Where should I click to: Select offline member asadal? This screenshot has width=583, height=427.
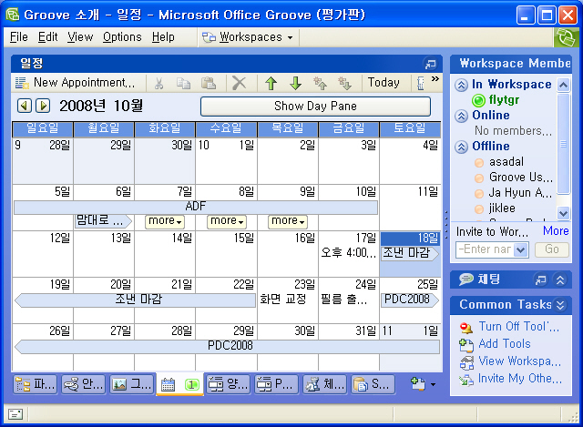click(499, 162)
